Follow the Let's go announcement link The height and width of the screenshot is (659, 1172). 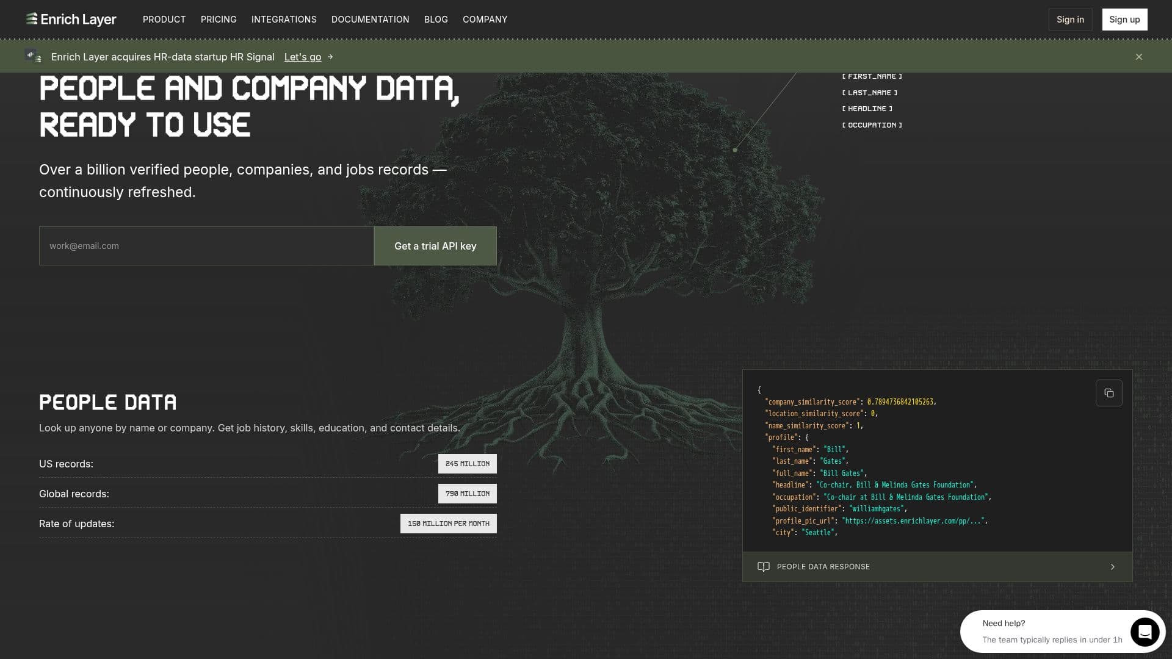303,57
